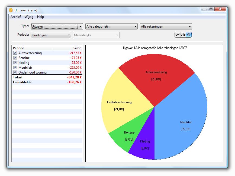The width and height of the screenshot is (235, 176).
Task: Toggle the Benzine checkbox
Action: pyautogui.click(x=15, y=58)
